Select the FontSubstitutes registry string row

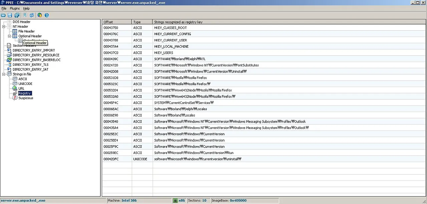click(264, 65)
